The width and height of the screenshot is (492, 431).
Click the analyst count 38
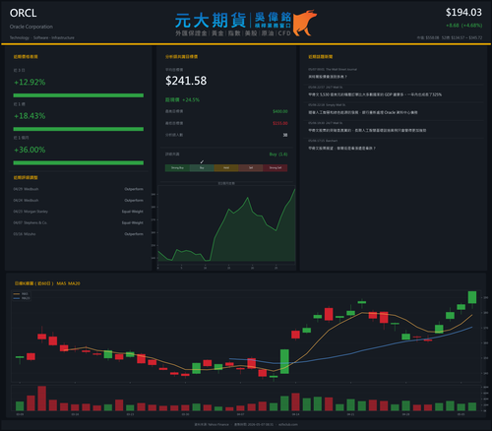tap(285, 135)
